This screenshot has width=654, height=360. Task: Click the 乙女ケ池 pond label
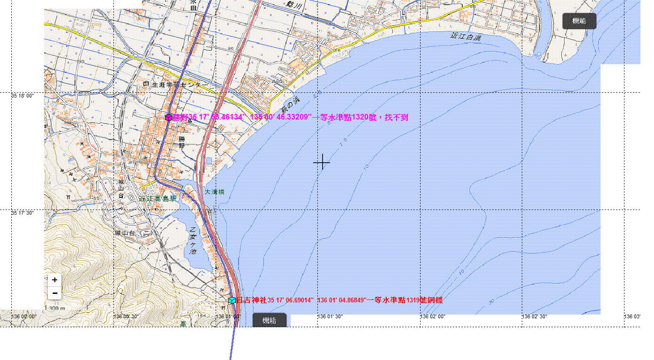point(192,240)
